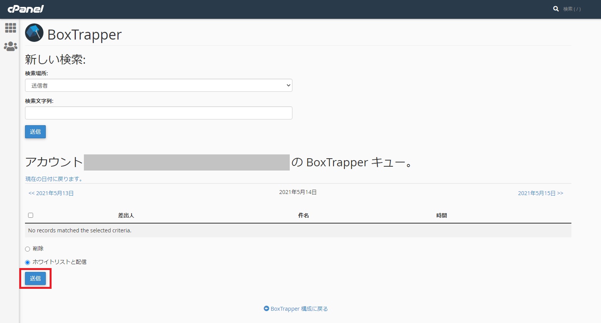This screenshot has width=601, height=323.
Task: Click the 現在の日付に戻ります link
Action: pos(54,179)
